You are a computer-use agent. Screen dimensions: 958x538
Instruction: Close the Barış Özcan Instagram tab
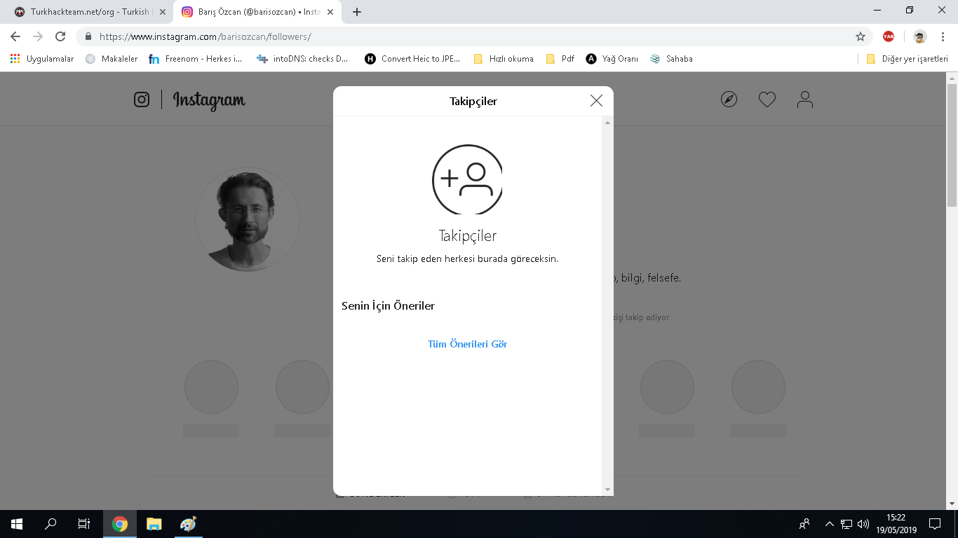click(330, 12)
